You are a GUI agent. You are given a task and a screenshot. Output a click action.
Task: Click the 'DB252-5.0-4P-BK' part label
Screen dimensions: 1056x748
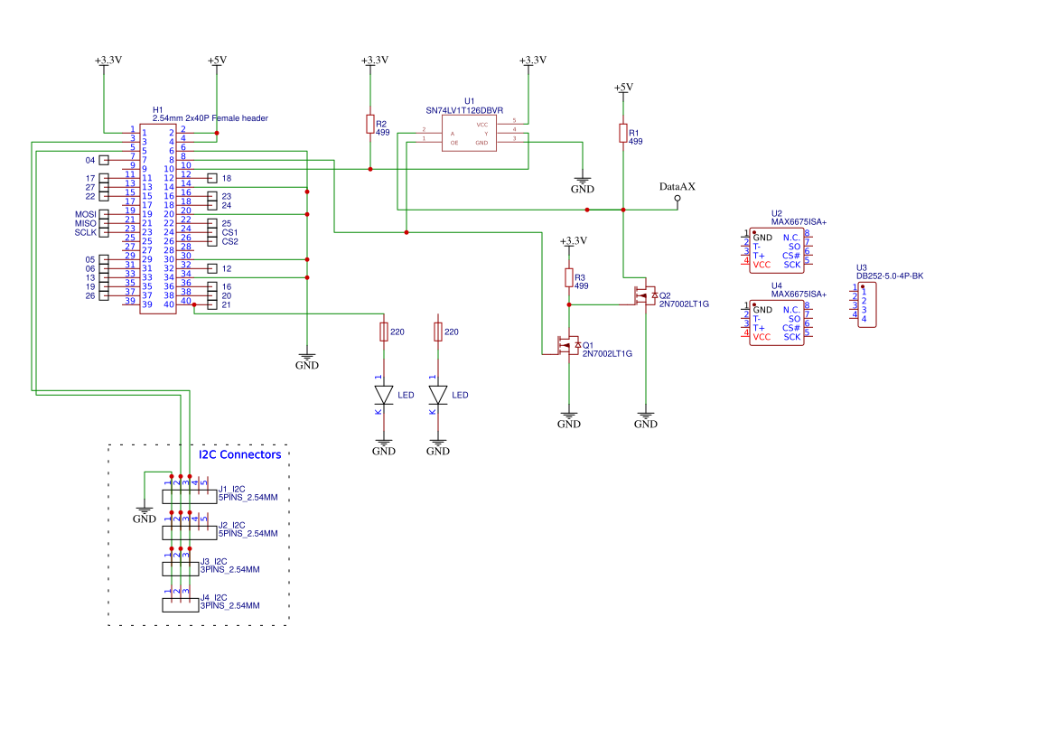tap(890, 276)
